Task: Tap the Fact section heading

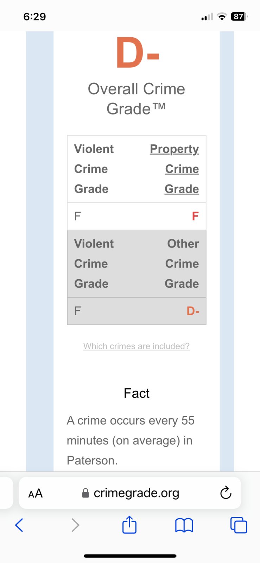Action: [x=137, y=393]
